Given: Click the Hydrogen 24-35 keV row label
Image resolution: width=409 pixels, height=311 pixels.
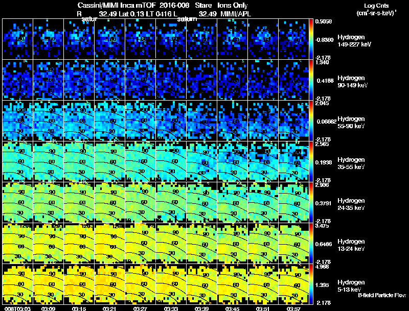Looking at the screenshot, I should (351, 204).
